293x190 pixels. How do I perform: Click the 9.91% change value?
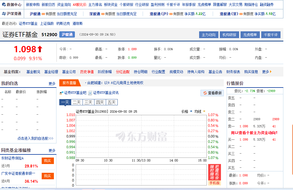[35, 58]
